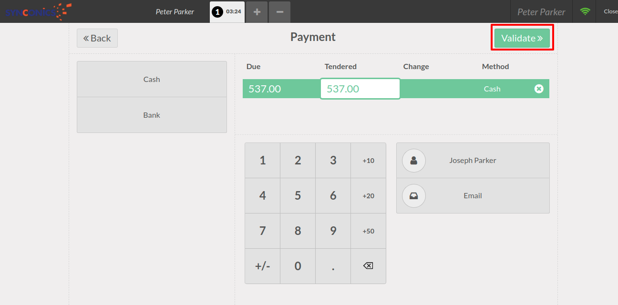618x305 pixels.
Task: Click the Email inbox icon
Action: pyautogui.click(x=414, y=196)
